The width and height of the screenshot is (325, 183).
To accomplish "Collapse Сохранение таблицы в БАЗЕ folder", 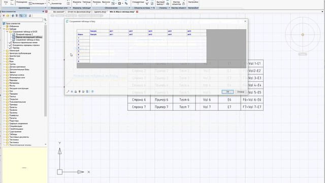I will (7, 32).
